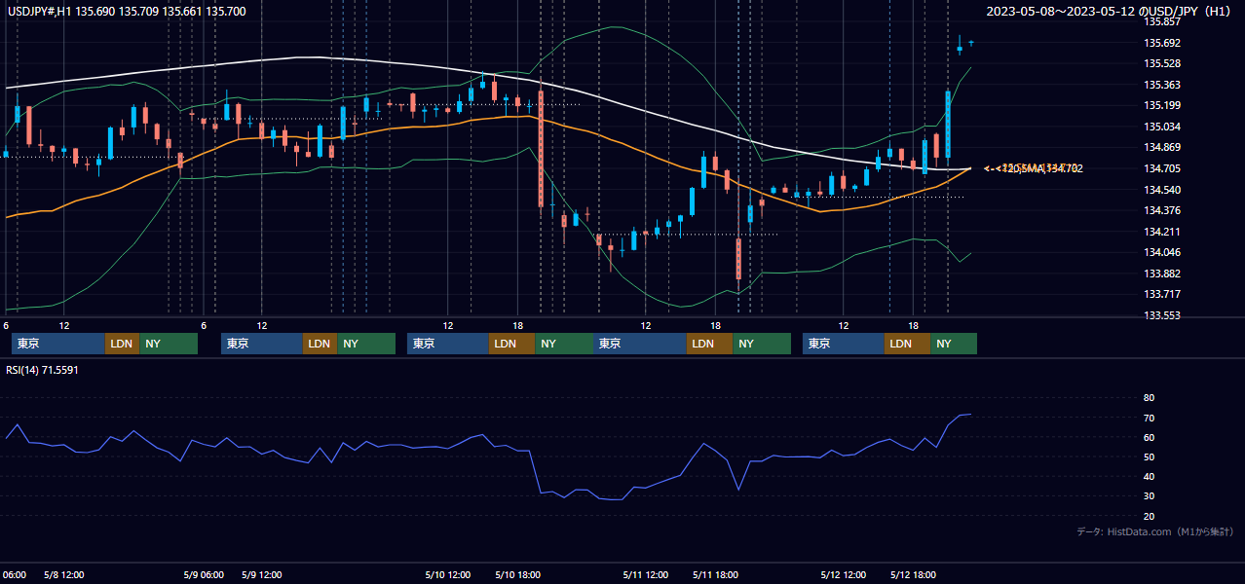Image resolution: width=1245 pixels, height=584 pixels.
Task: Click the 135.528 price level
Action: pos(1161,63)
